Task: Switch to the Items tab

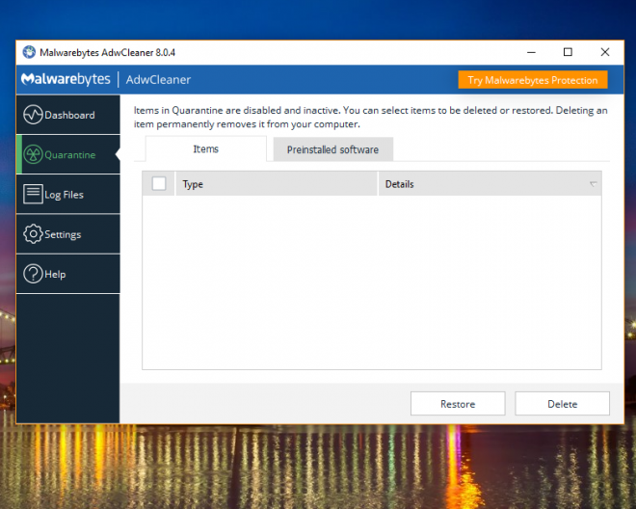Action: 205,149
